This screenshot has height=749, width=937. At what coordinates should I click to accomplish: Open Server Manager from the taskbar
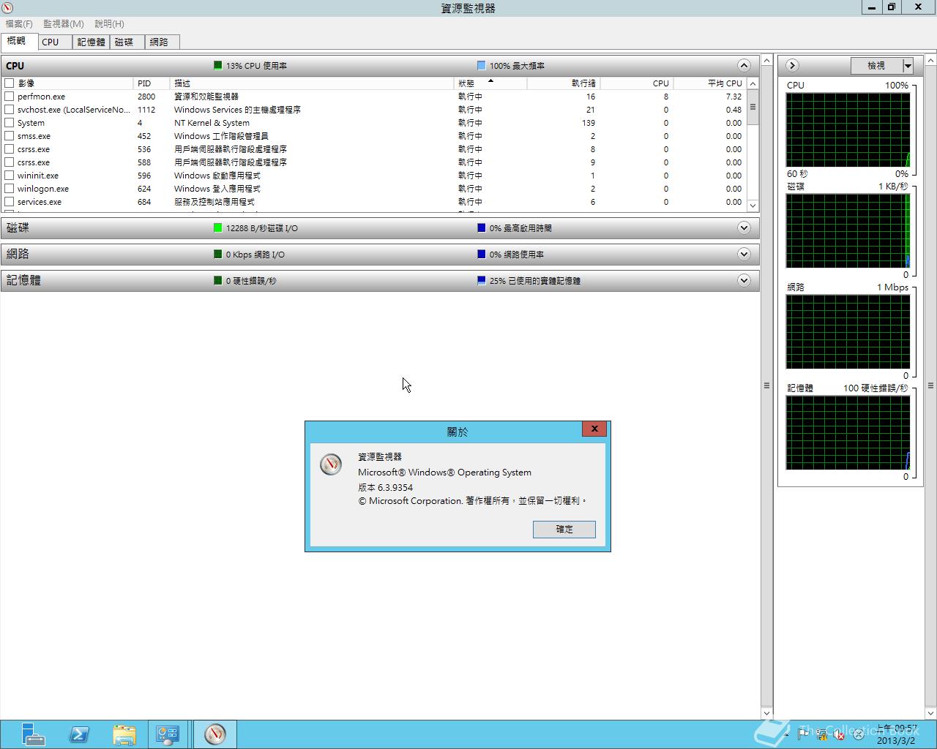click(32, 734)
